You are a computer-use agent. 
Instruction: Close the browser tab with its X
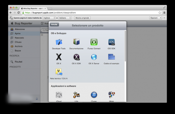click(45, 8)
